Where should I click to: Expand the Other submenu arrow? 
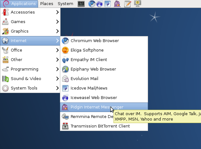pyautogui.click(x=57, y=59)
